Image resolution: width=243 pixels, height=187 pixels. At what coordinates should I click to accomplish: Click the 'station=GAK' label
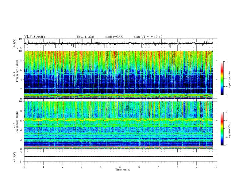pos(114,37)
